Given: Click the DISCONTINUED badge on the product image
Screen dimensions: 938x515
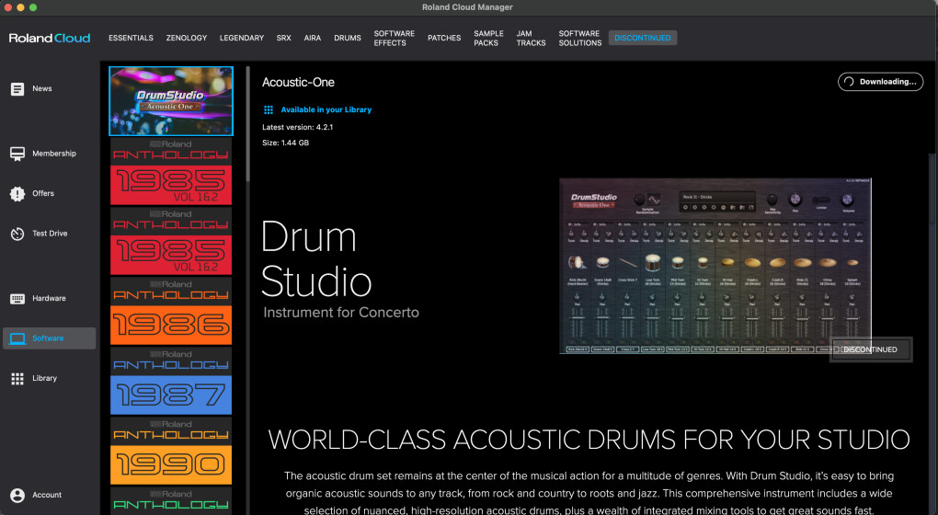Looking at the screenshot, I should 870,349.
